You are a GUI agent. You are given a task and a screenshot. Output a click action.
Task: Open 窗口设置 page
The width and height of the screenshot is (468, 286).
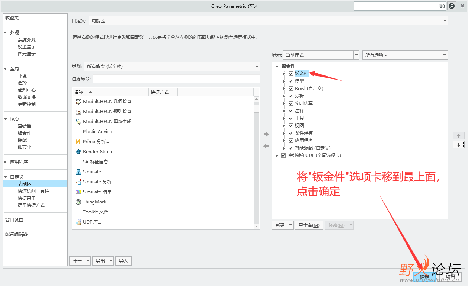[x=14, y=220]
